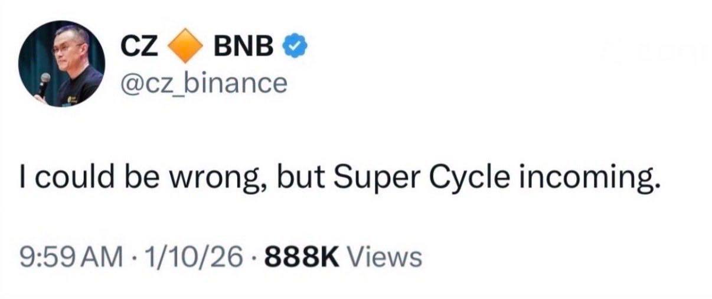This screenshot has height=299, width=712.
Task: Click the "888K" view count number
Action: point(303,256)
